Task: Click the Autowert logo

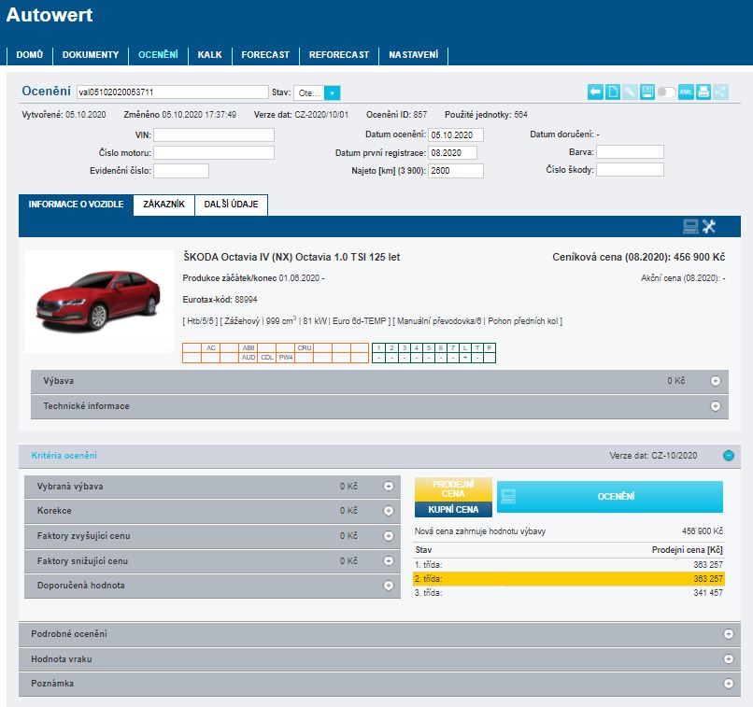Action: 50,15
